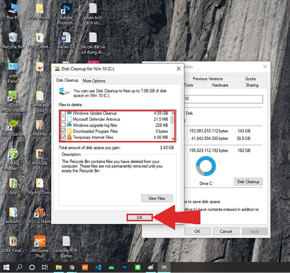
Task: Select the Adobe Photoshop desktop shortcut
Action: tap(66, 14)
